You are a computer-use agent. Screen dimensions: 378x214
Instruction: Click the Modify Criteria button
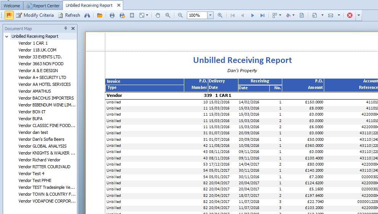(35, 15)
